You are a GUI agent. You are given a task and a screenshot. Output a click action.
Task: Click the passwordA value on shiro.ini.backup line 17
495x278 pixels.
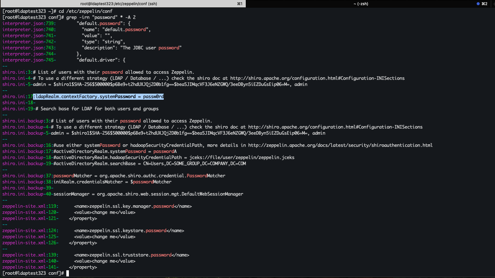165,151
